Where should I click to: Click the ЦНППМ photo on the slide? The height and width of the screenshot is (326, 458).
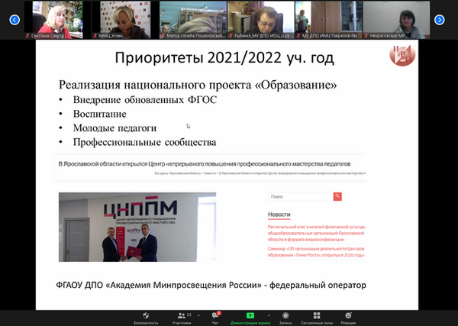click(137, 227)
